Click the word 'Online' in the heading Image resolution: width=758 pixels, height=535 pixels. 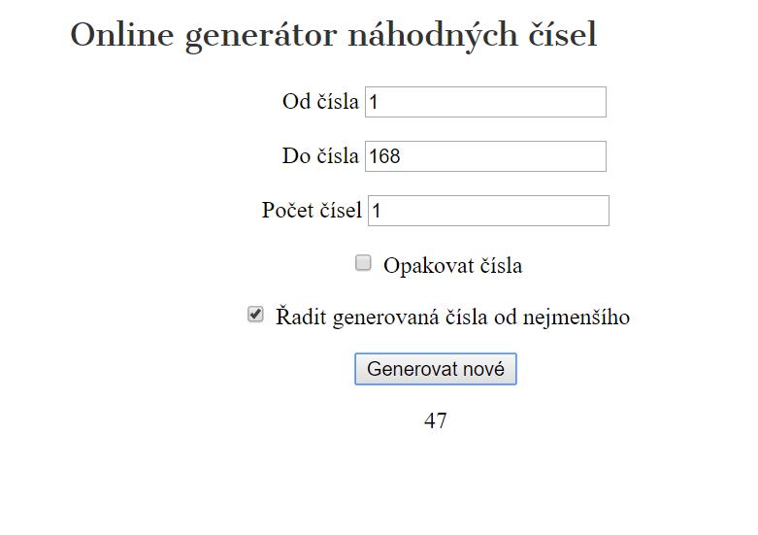[121, 36]
